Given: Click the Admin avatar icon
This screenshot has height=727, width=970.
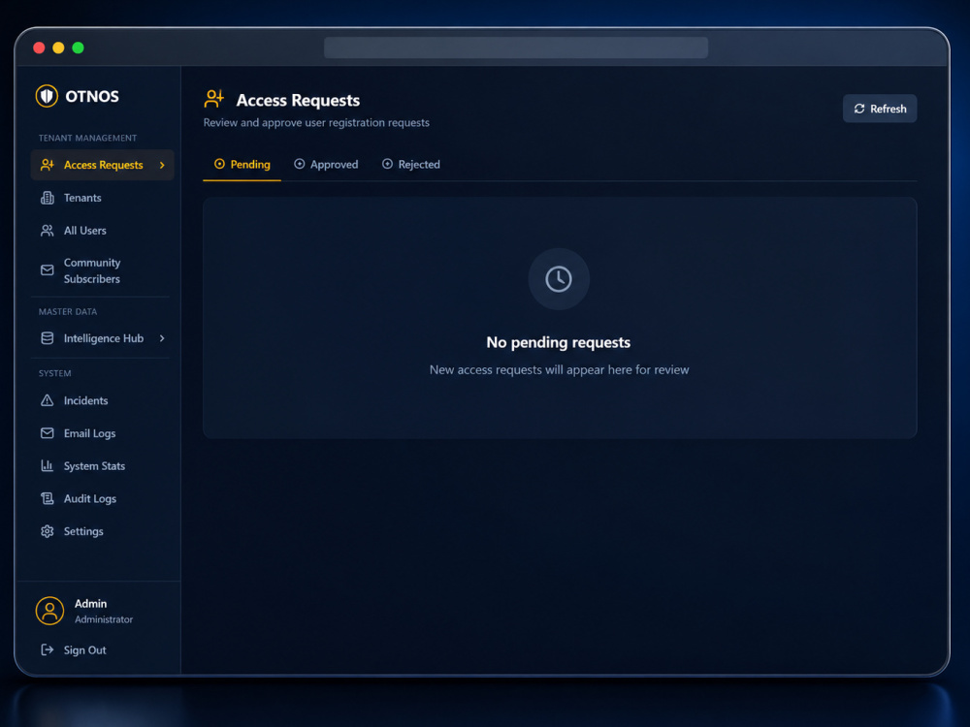Looking at the screenshot, I should [49, 611].
